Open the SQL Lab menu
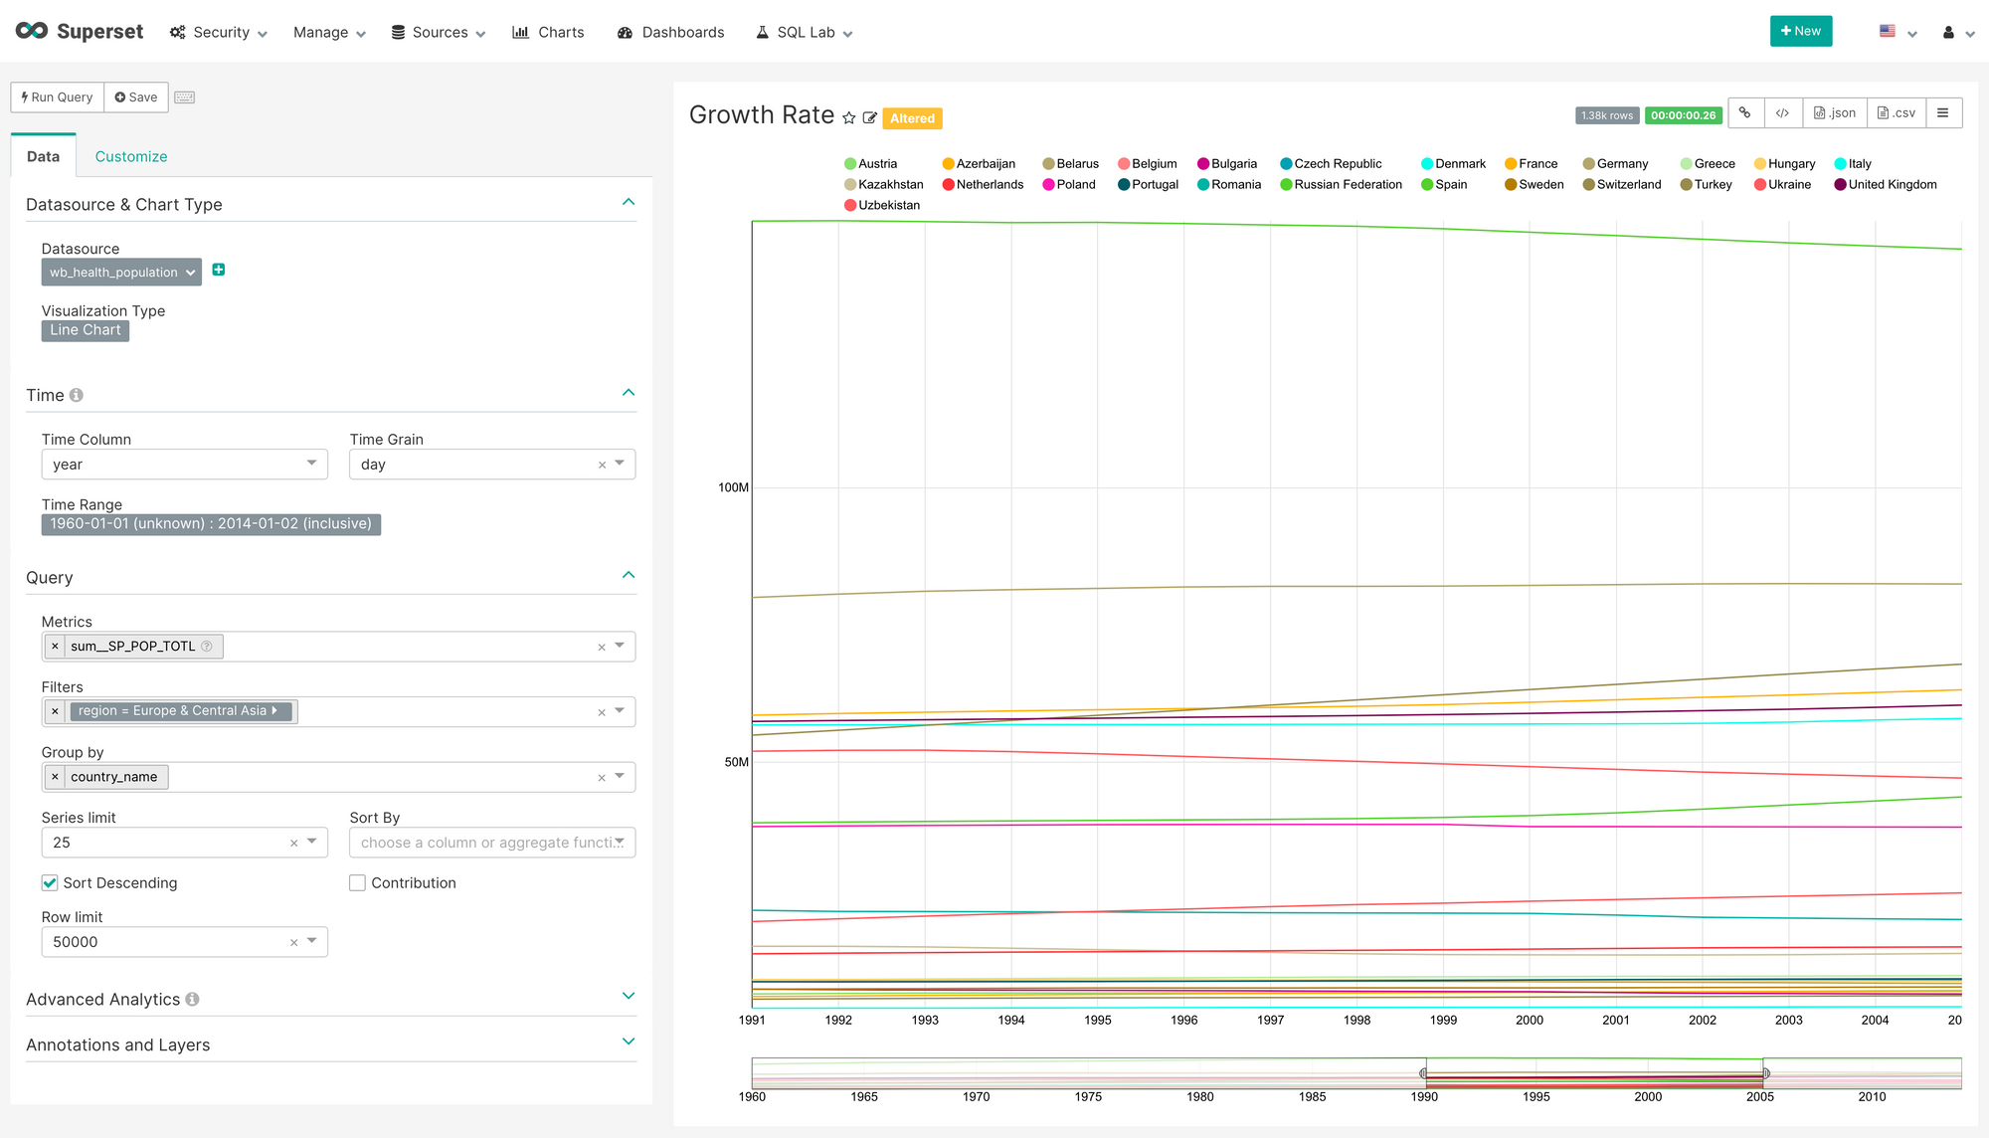The width and height of the screenshot is (1989, 1138). pyautogui.click(x=804, y=31)
